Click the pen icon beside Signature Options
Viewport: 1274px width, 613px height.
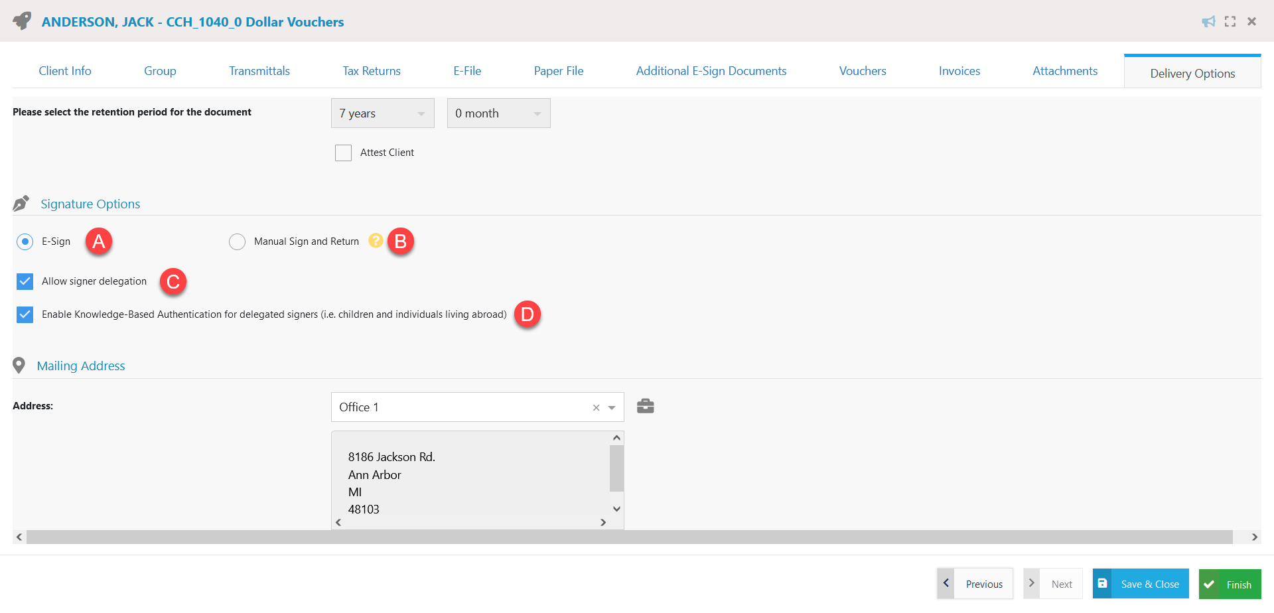tap(21, 203)
